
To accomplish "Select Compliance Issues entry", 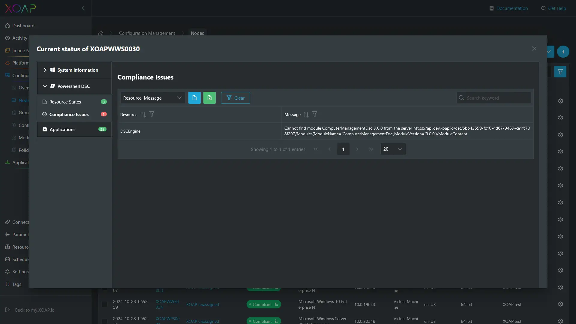I will (74, 114).
